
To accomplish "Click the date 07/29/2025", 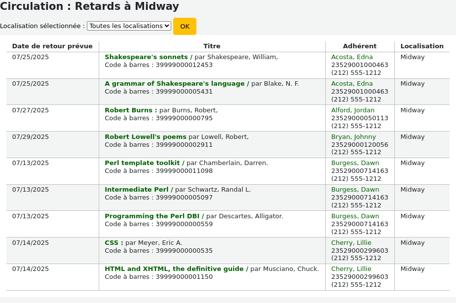I will click(x=31, y=136).
